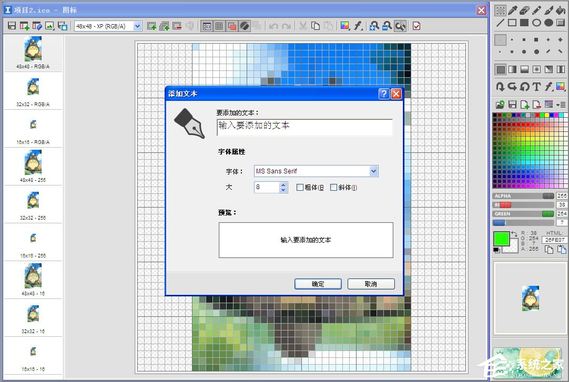Activate the Zoom magnifier in the top toolbar
Screen dimensions: 569x382
400,25
